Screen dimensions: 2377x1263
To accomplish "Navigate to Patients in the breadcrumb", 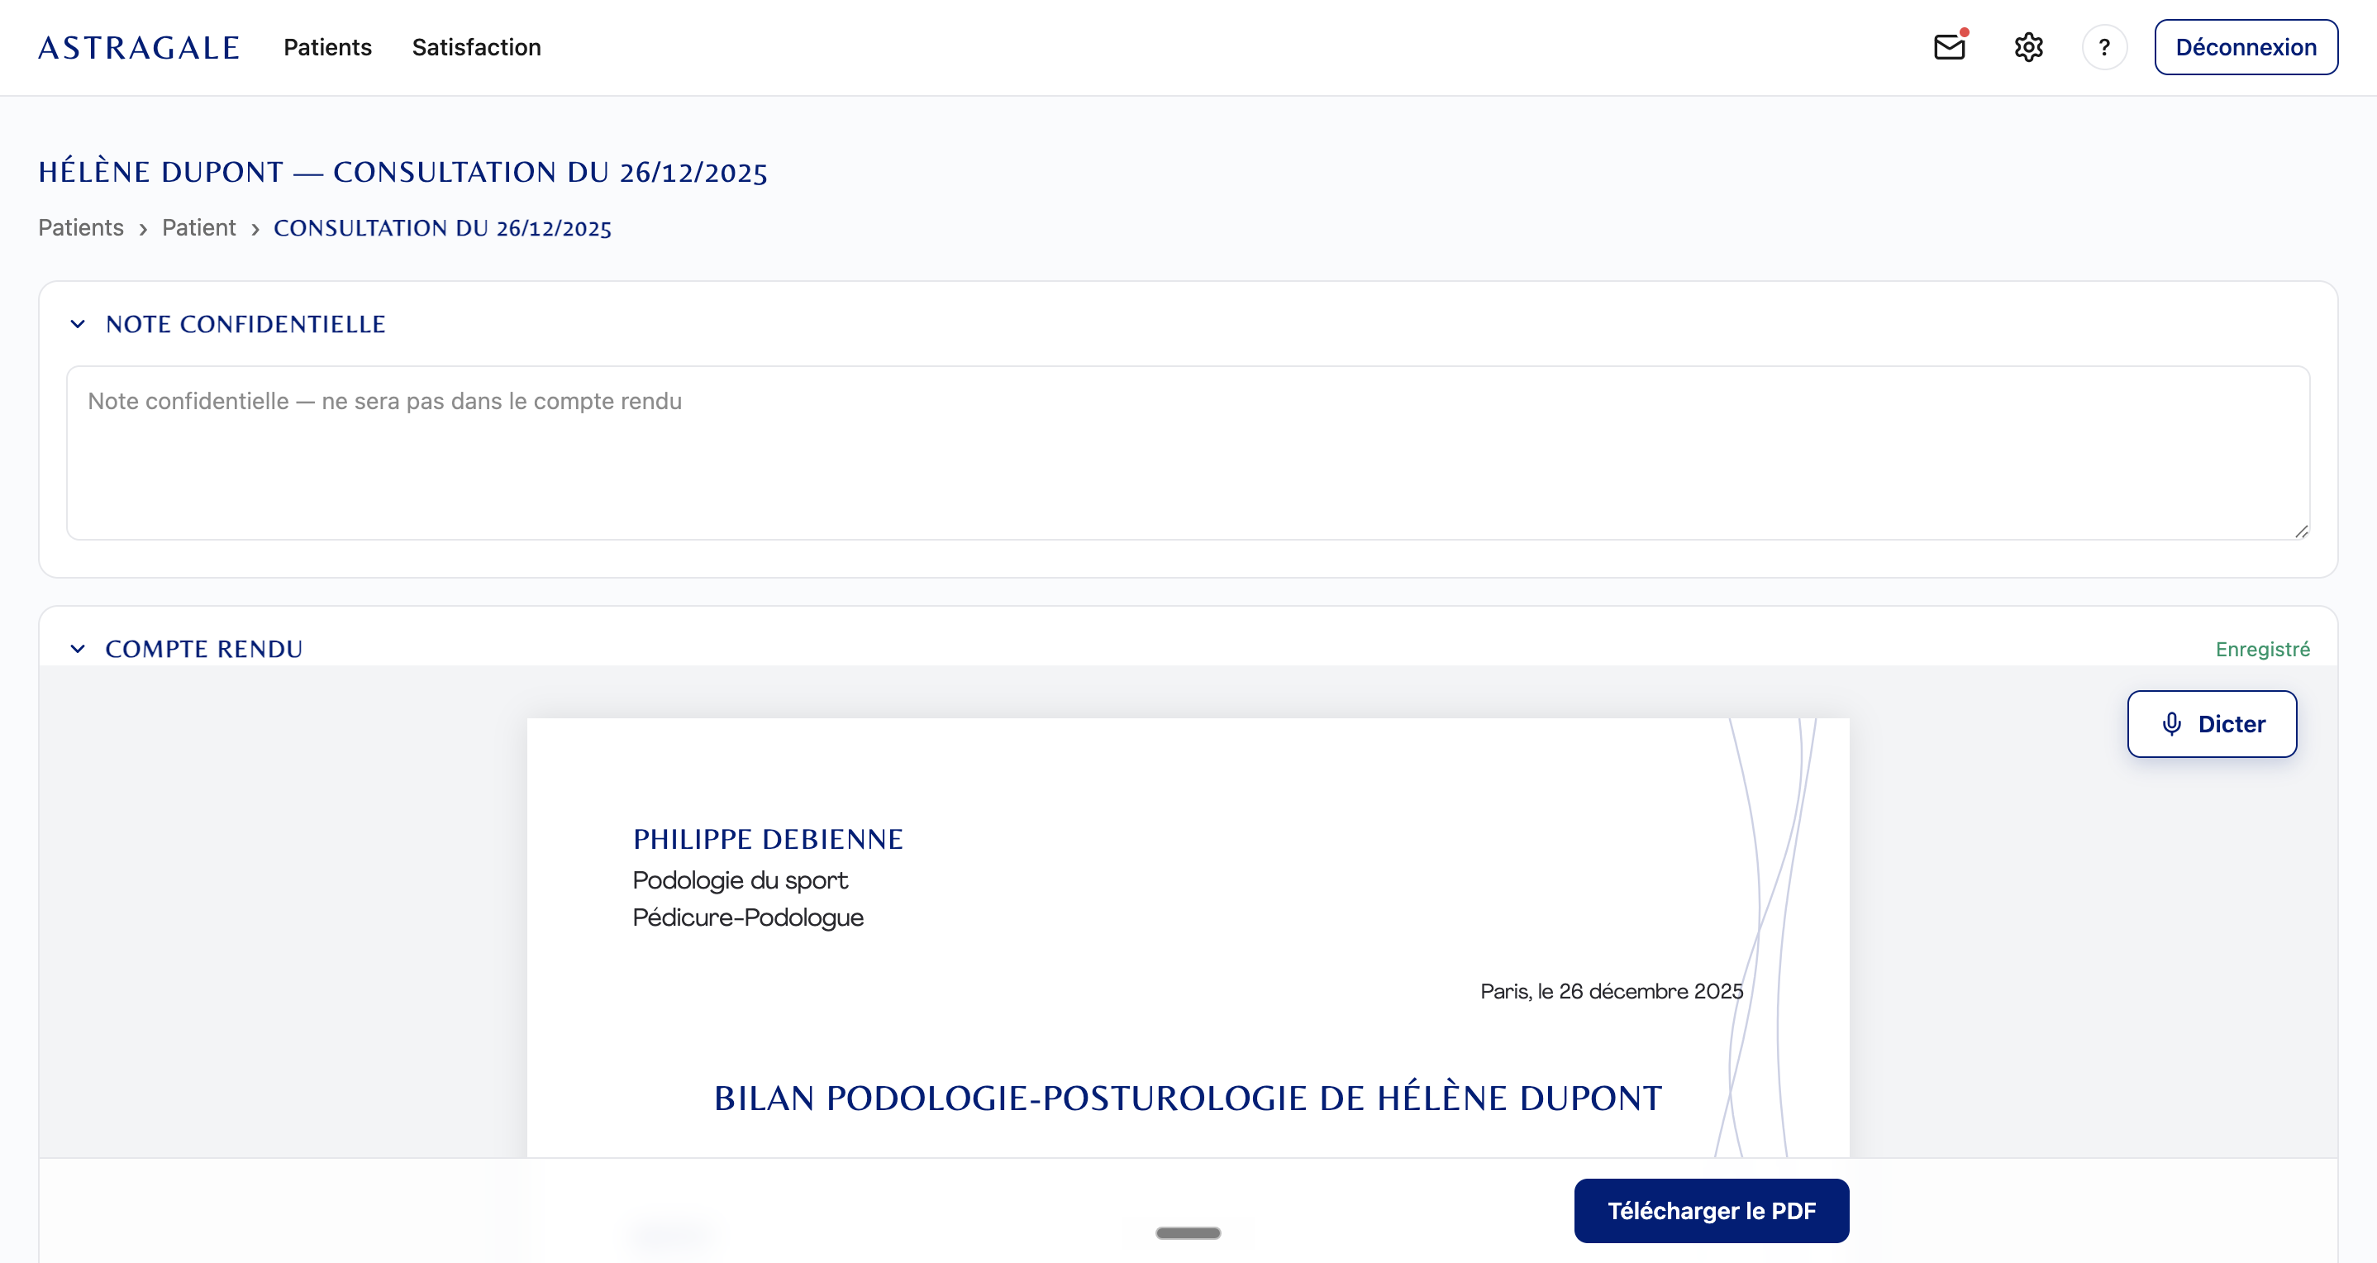I will 81,228.
